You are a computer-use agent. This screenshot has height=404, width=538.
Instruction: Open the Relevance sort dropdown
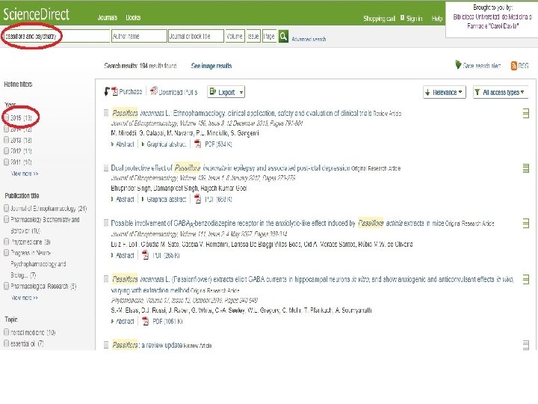click(x=445, y=92)
